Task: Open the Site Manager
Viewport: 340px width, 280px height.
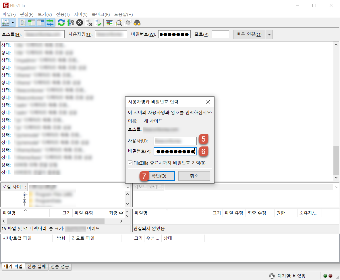Action: point(6,22)
